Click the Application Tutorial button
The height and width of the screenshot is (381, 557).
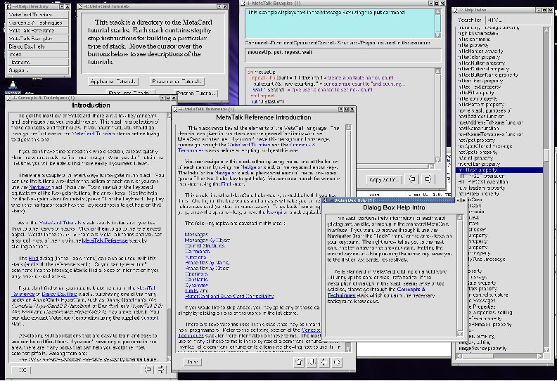pyautogui.click(x=113, y=82)
